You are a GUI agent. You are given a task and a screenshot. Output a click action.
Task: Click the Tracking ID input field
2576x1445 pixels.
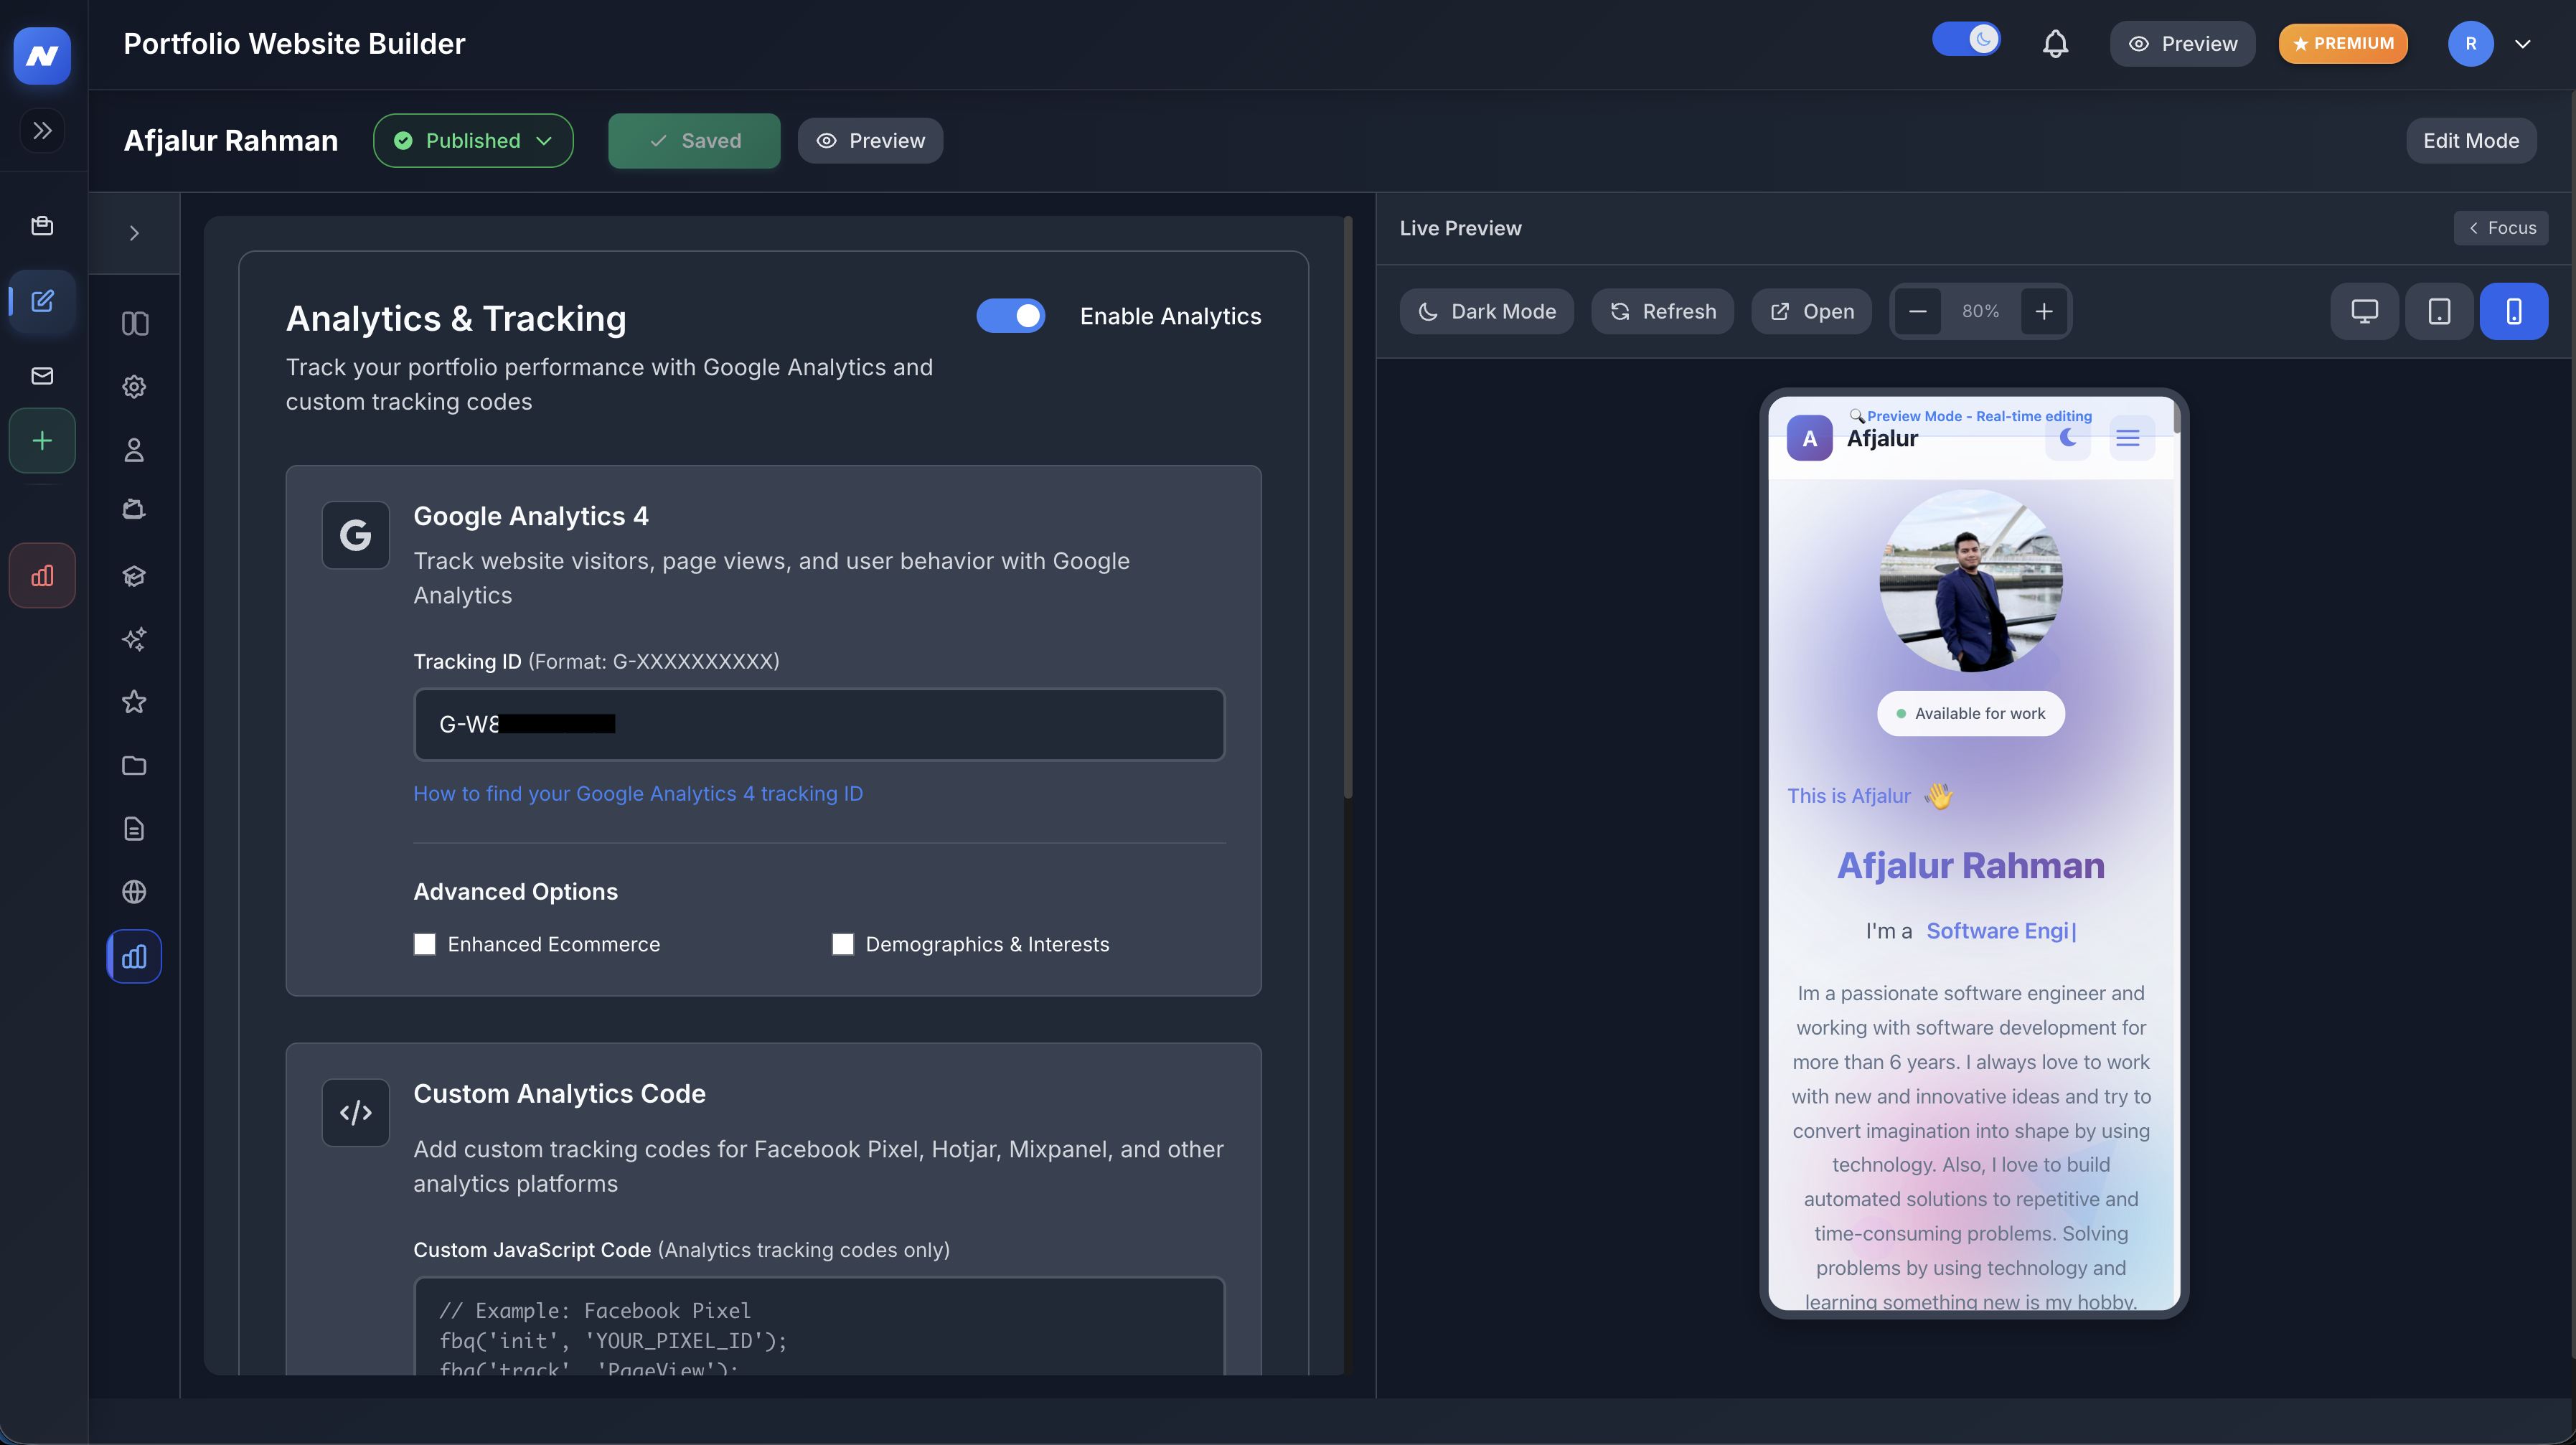tap(819, 724)
